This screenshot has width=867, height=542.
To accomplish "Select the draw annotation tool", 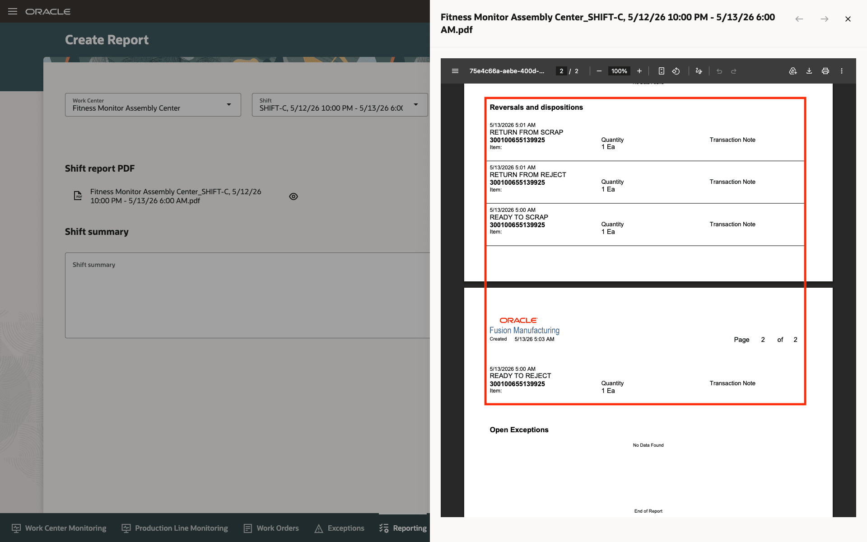I will point(699,71).
